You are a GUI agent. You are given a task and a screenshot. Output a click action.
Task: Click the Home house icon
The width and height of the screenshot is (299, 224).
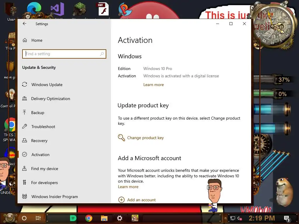coord(25,40)
